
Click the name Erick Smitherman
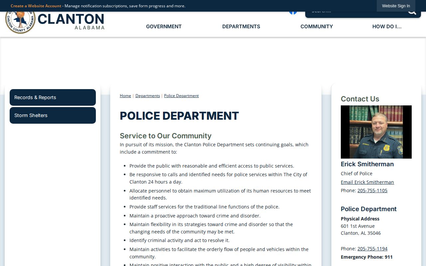[367, 164]
